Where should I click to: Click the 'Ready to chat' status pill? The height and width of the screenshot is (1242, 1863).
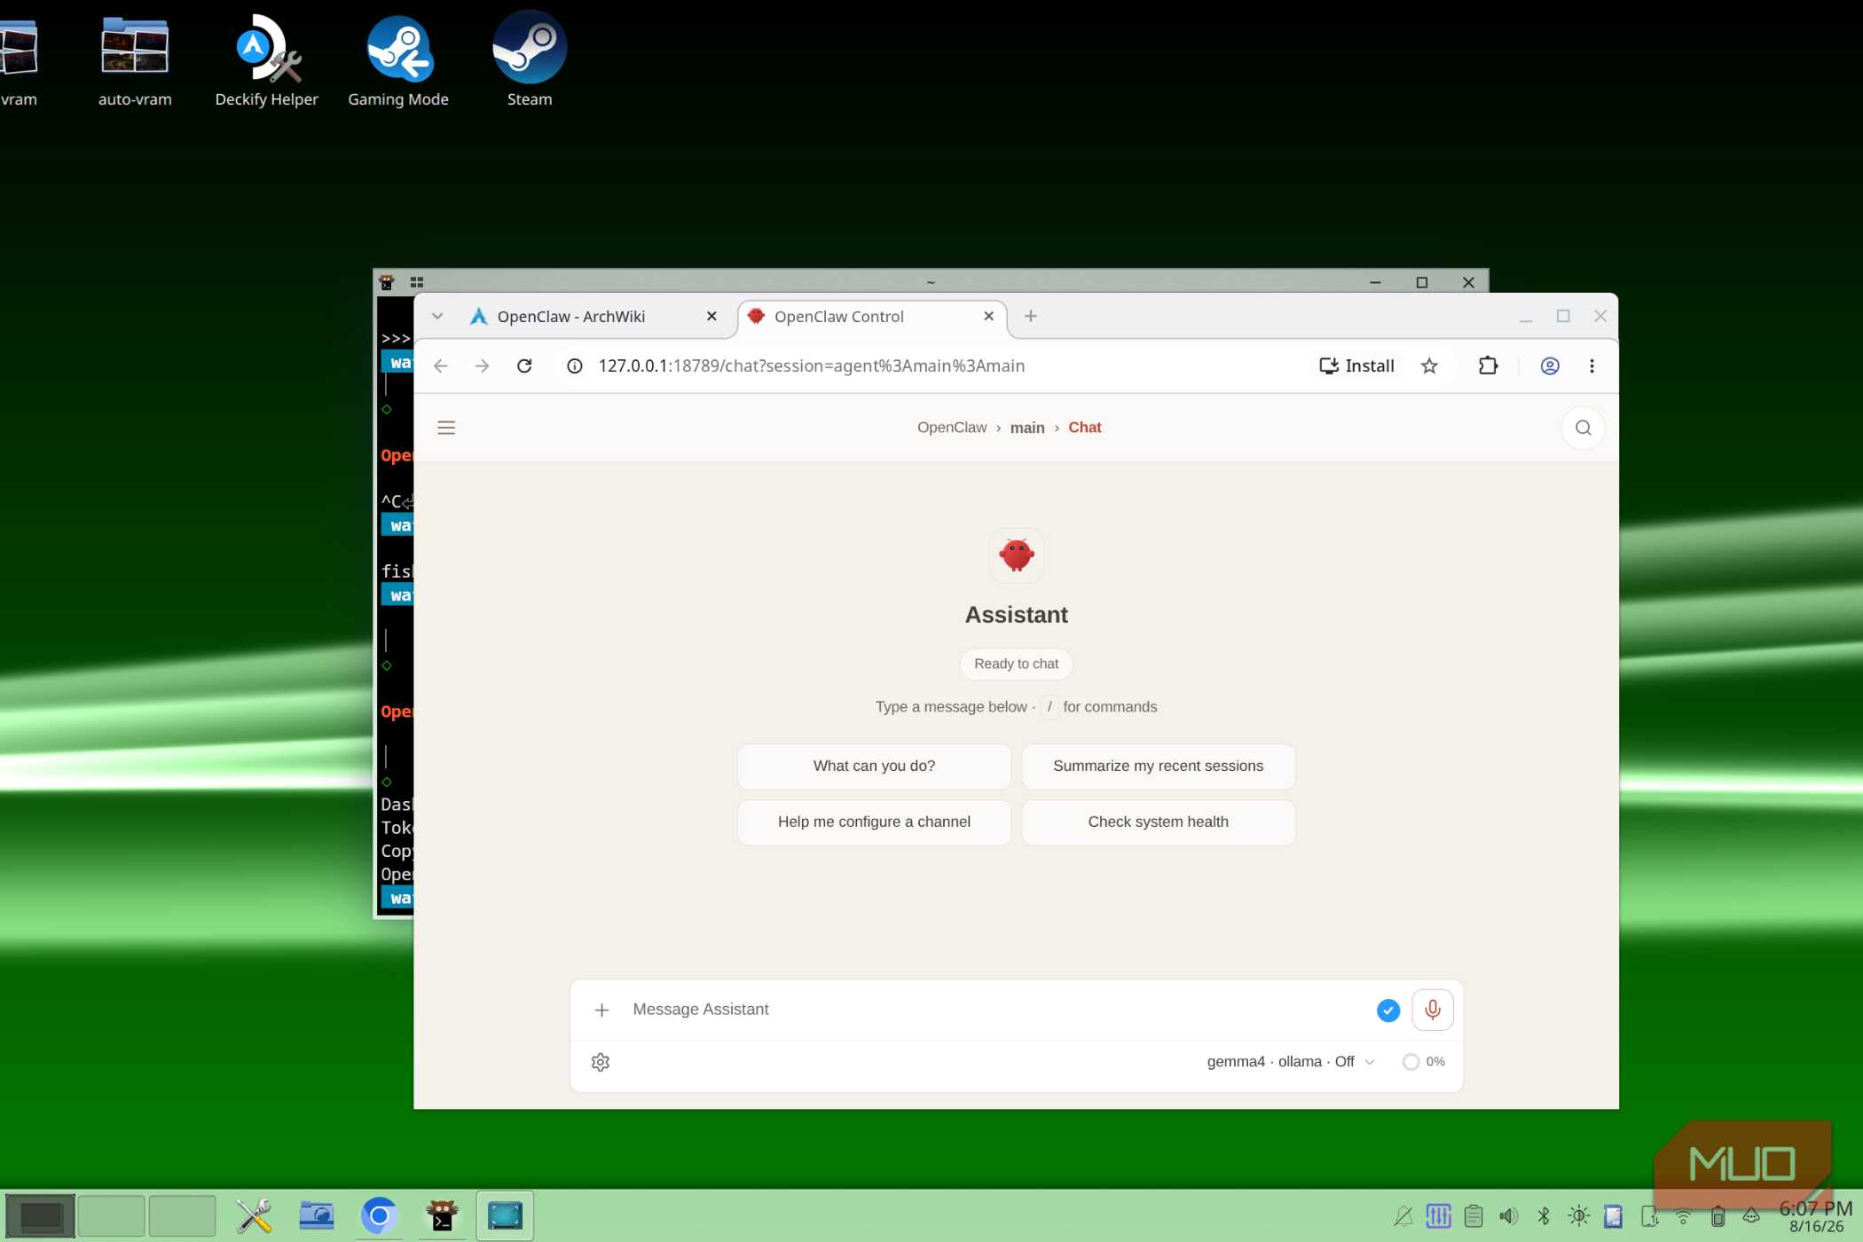1016,664
